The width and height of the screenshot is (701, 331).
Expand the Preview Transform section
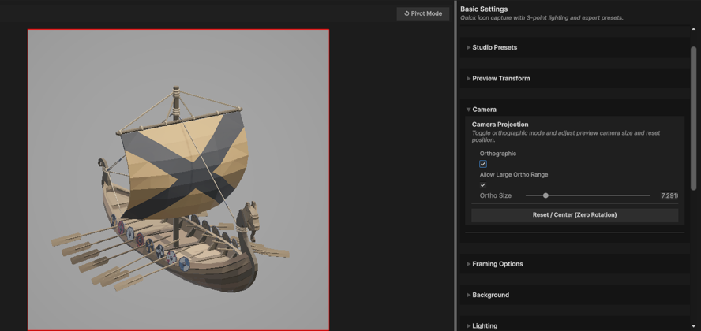pos(575,79)
